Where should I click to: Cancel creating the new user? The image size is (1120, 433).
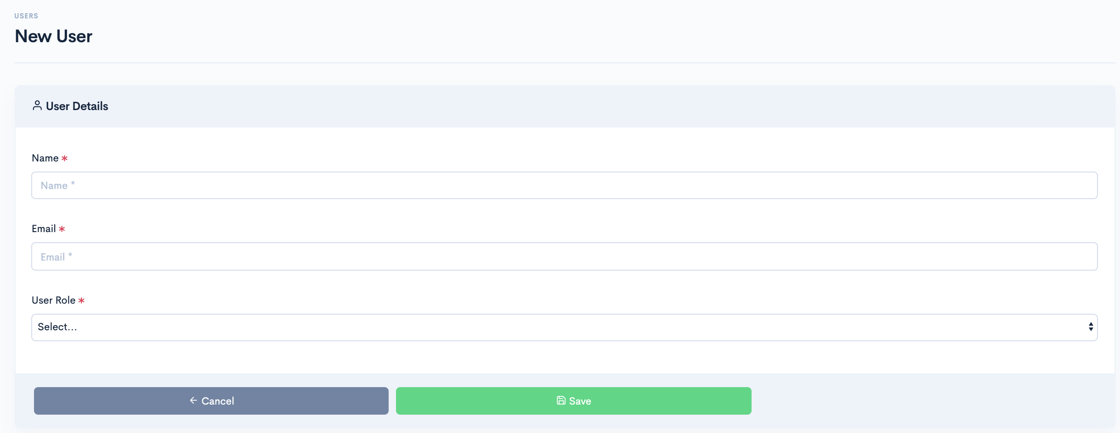[x=211, y=401]
